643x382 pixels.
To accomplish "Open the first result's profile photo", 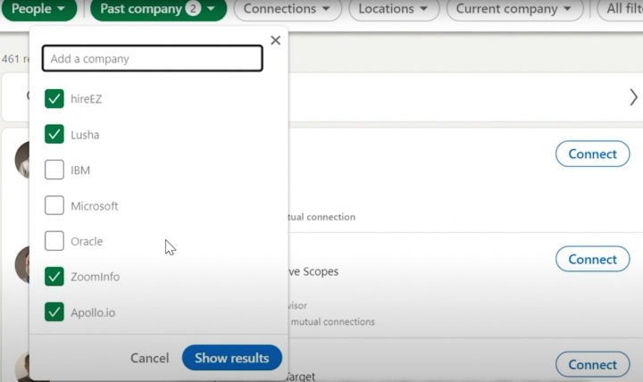I will (x=22, y=161).
